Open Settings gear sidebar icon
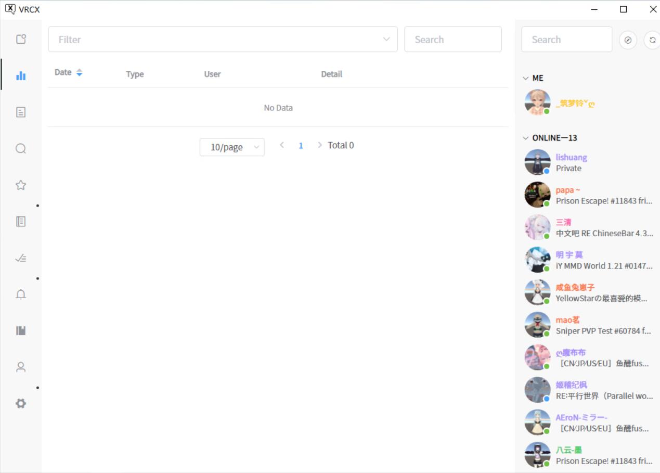 [x=21, y=403]
